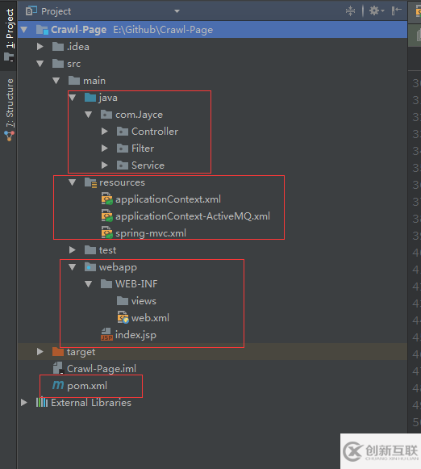Click the index.jsp JSP file icon
This screenshot has height=469, width=421.
106,335
